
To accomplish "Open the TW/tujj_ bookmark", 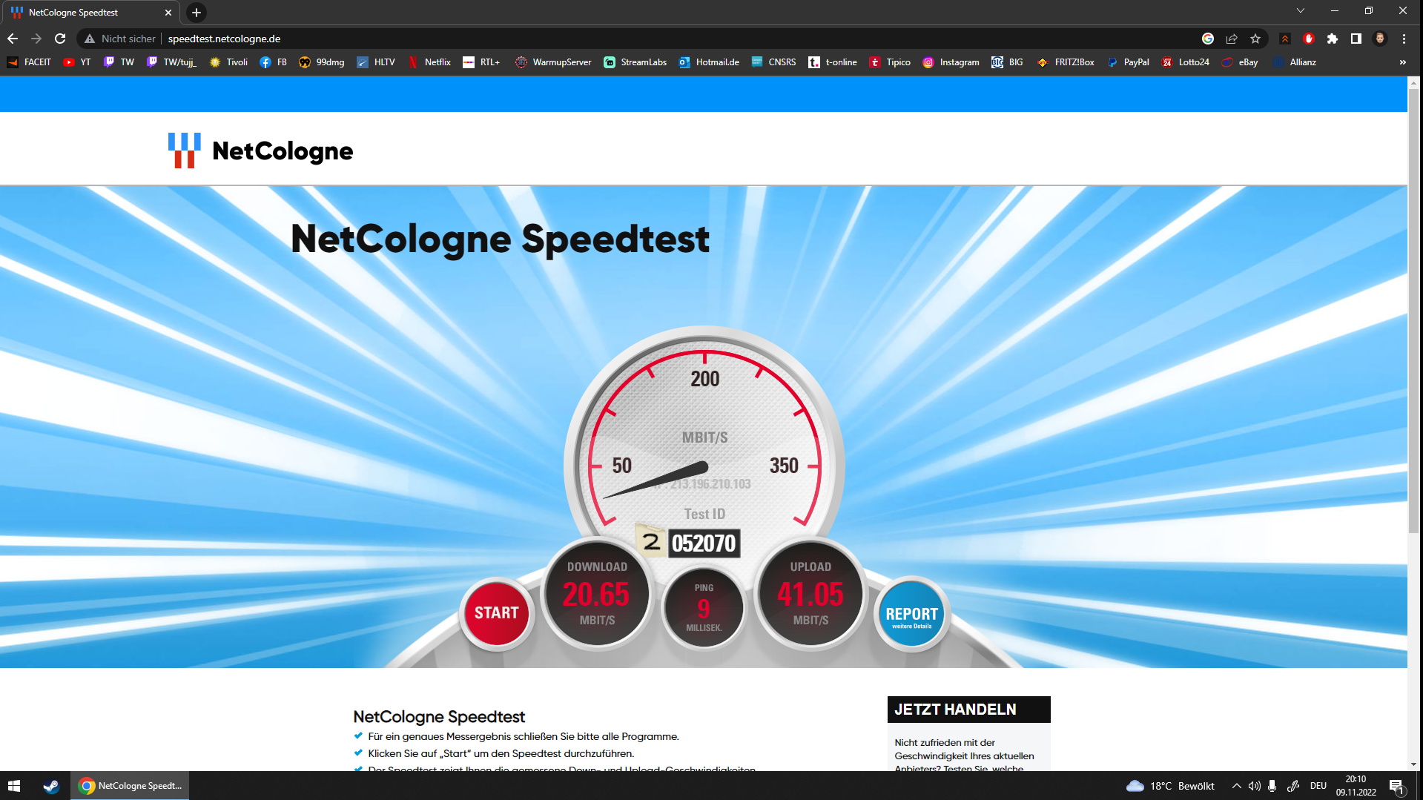I will 171,62.
